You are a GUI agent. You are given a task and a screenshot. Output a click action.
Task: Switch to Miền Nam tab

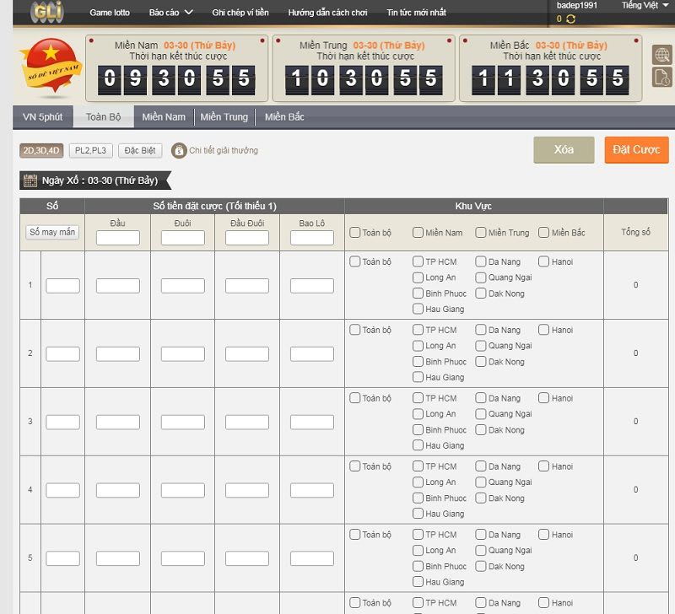pyautogui.click(x=164, y=117)
